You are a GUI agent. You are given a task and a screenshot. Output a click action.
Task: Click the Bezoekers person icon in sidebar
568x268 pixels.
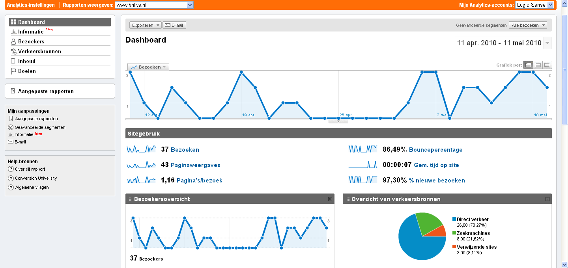point(13,41)
